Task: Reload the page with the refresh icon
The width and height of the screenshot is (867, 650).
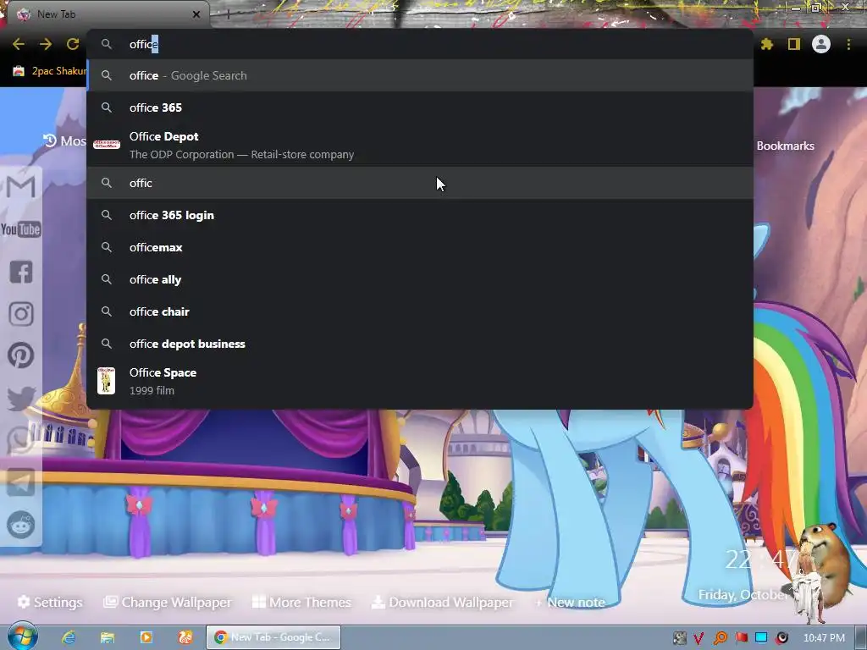Action: tap(73, 44)
